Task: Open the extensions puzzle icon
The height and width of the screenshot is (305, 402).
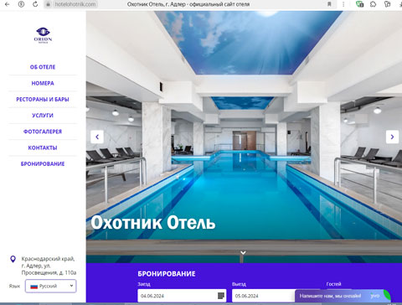Action: pyautogui.click(x=374, y=4)
